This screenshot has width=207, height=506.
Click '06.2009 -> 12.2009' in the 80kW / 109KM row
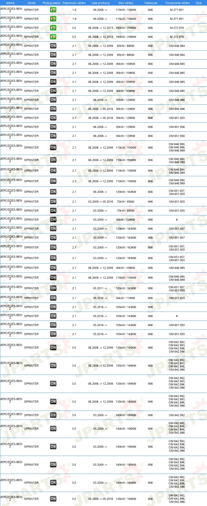pos(101,268)
